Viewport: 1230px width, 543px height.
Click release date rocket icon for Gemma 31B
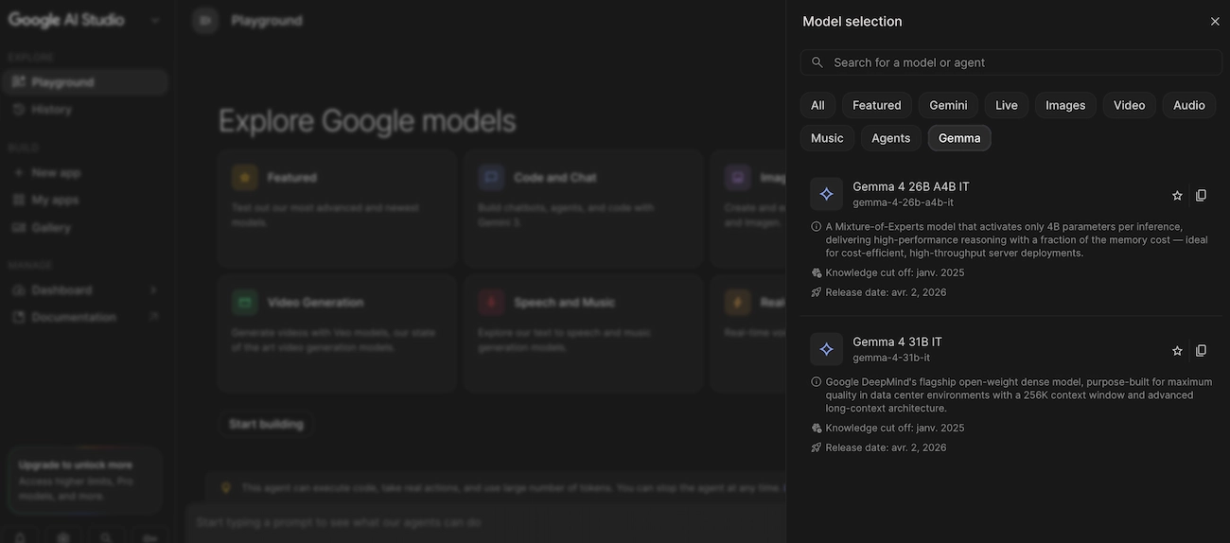click(817, 447)
